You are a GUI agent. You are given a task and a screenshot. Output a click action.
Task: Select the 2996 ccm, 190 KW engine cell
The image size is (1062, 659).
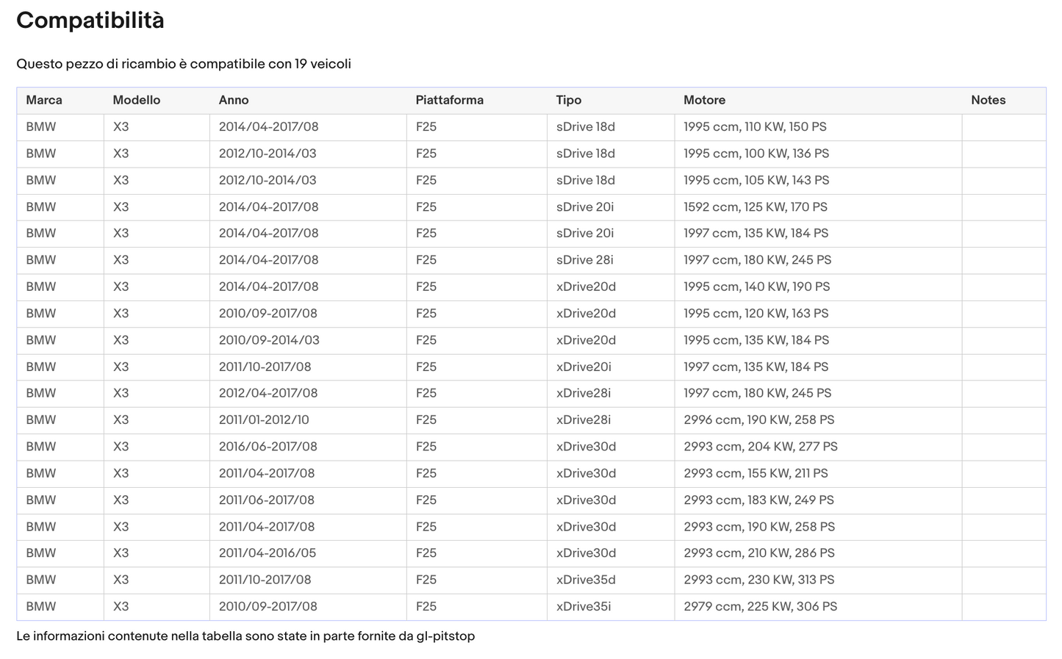click(x=758, y=420)
